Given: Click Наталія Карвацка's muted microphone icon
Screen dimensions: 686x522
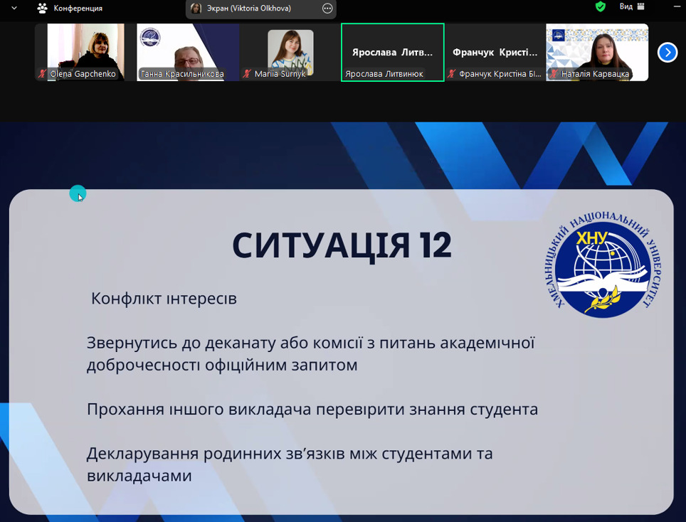Looking at the screenshot, I should pos(554,74).
